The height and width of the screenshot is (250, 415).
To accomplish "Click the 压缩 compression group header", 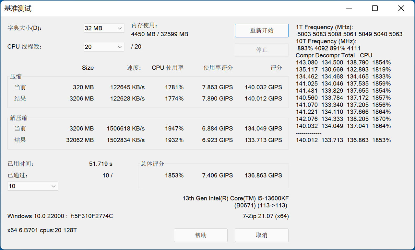I will [x=16, y=76].
